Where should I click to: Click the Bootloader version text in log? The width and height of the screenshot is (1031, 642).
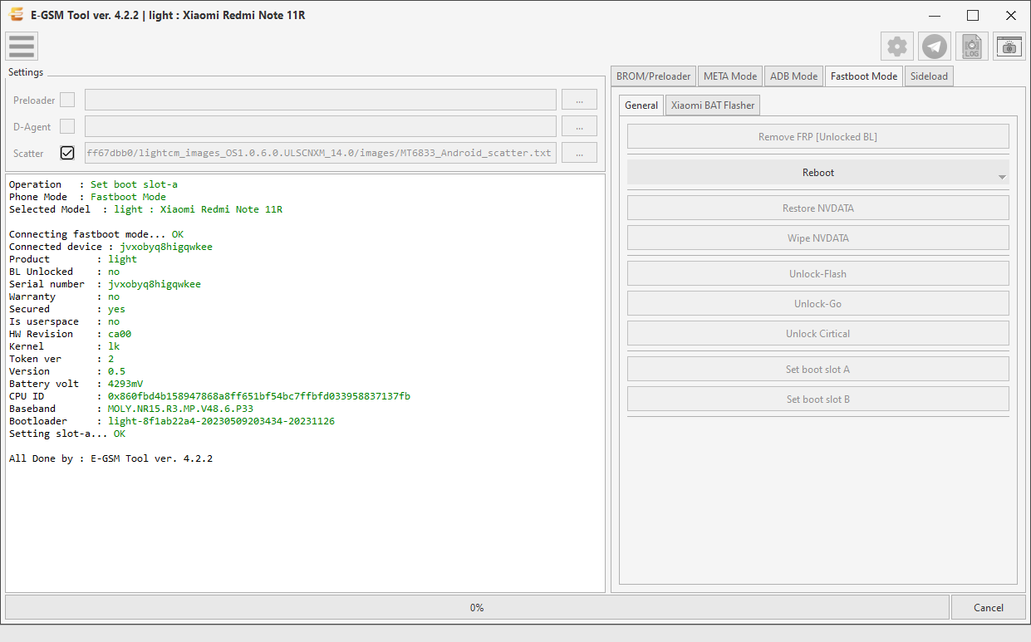point(222,421)
